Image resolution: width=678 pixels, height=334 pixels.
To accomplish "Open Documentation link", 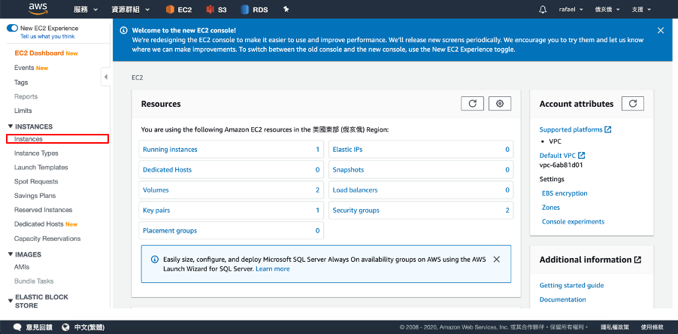I will 562,299.
